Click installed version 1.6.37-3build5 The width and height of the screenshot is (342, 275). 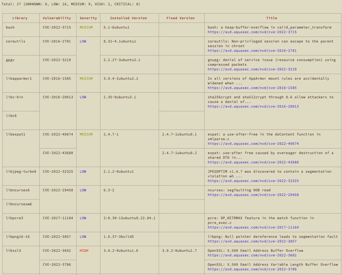click(x=119, y=237)
